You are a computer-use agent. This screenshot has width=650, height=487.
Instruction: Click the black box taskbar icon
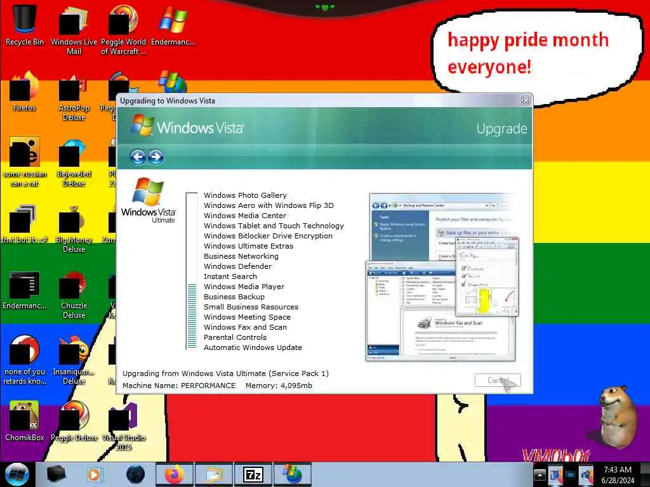56,474
